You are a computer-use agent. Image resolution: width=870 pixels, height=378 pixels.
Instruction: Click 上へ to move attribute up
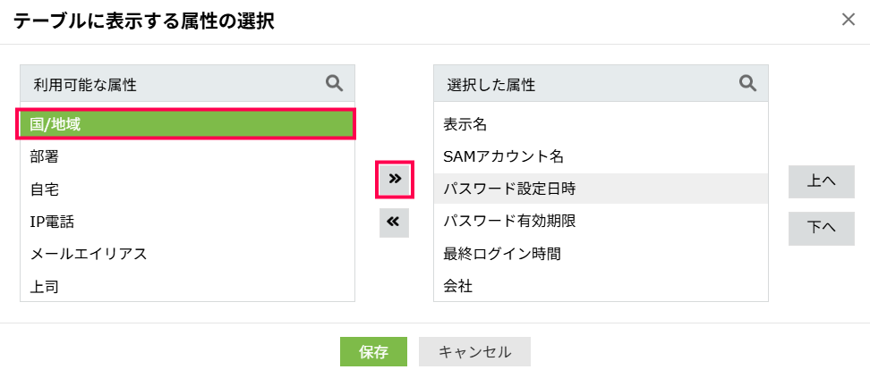click(821, 181)
